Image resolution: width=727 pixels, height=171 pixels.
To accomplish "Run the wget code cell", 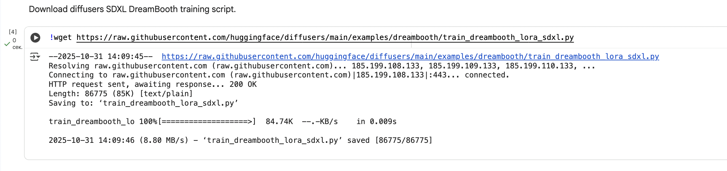I will tap(35, 38).
